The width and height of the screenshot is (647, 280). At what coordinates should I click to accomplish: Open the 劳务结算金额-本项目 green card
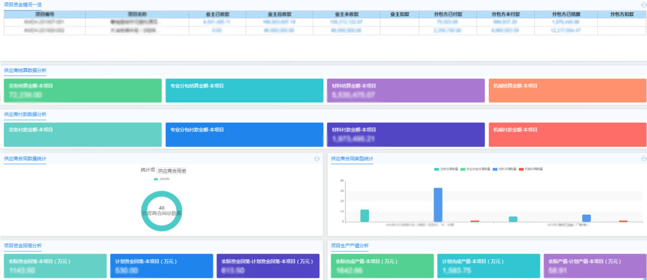[x=83, y=90]
